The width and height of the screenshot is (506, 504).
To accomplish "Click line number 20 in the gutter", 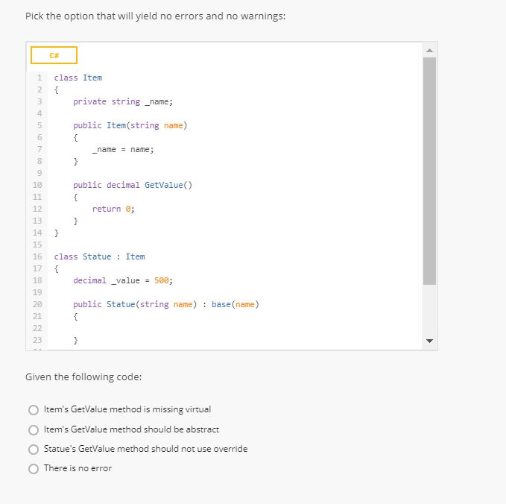I will point(37,304).
